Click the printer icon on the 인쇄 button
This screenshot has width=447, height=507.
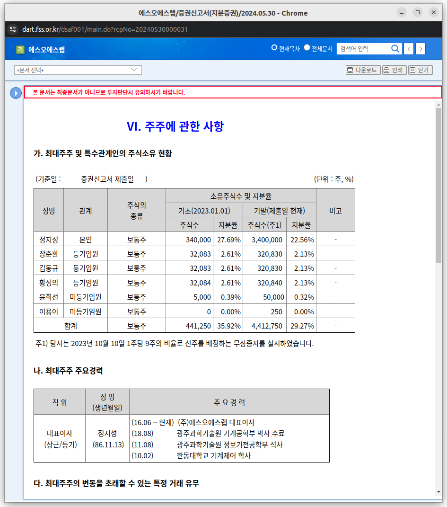click(386, 70)
